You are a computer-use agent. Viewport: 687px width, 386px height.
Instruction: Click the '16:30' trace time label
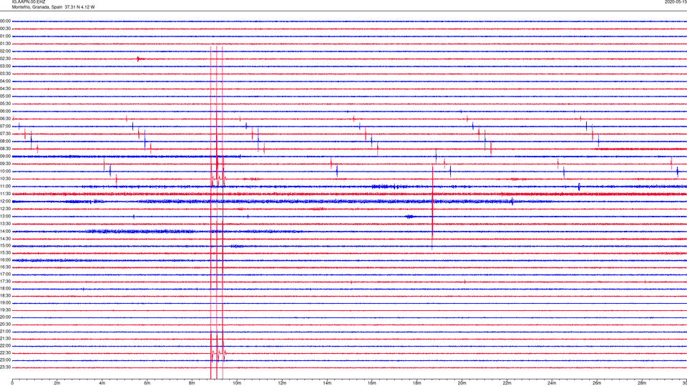pos(5,267)
